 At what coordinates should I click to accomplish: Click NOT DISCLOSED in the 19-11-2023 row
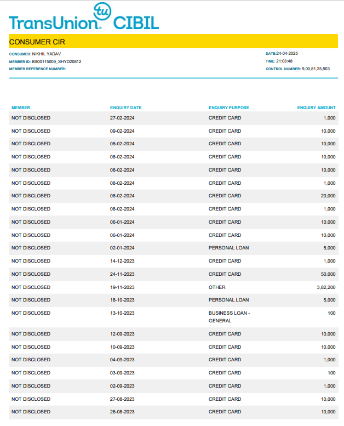(x=31, y=287)
